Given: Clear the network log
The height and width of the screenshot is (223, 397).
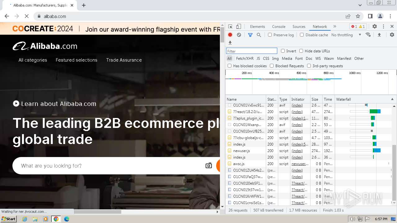Looking at the screenshot, I should pos(239,35).
